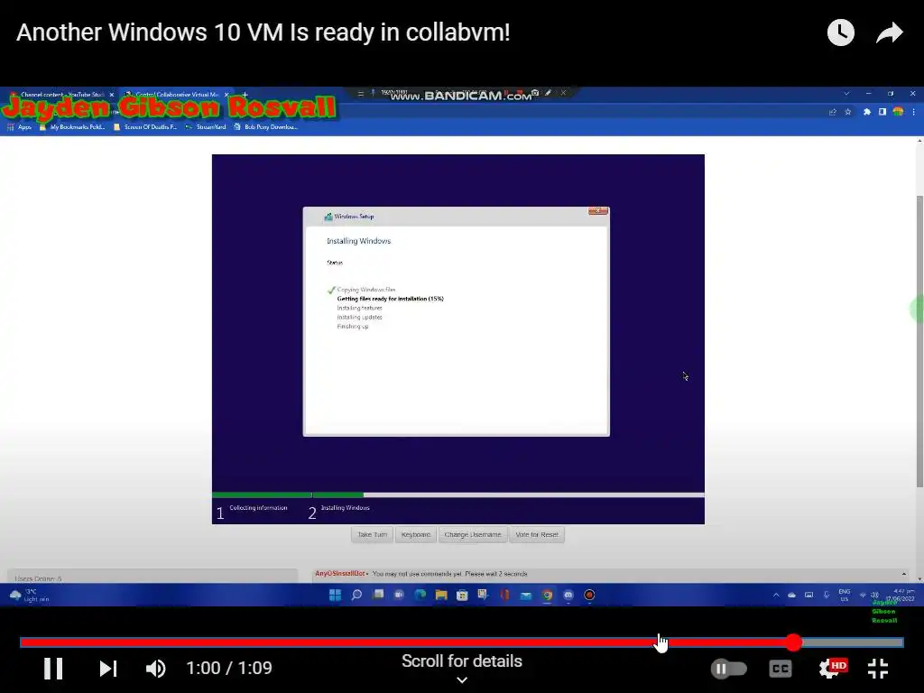The width and height of the screenshot is (924, 693).
Task: Click Change Username button
Action: (473, 534)
